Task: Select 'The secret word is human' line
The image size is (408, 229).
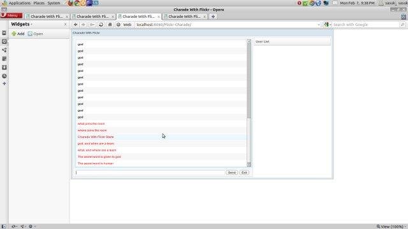Action: pyautogui.click(x=96, y=163)
